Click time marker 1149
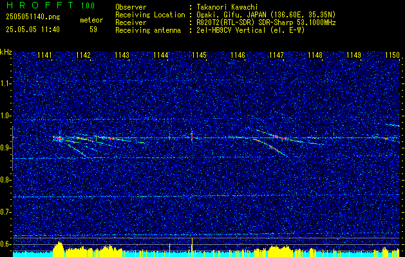 (x=353, y=55)
